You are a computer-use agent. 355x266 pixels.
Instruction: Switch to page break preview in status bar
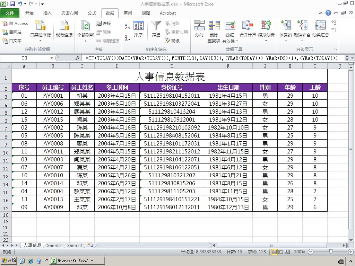coord(287,251)
